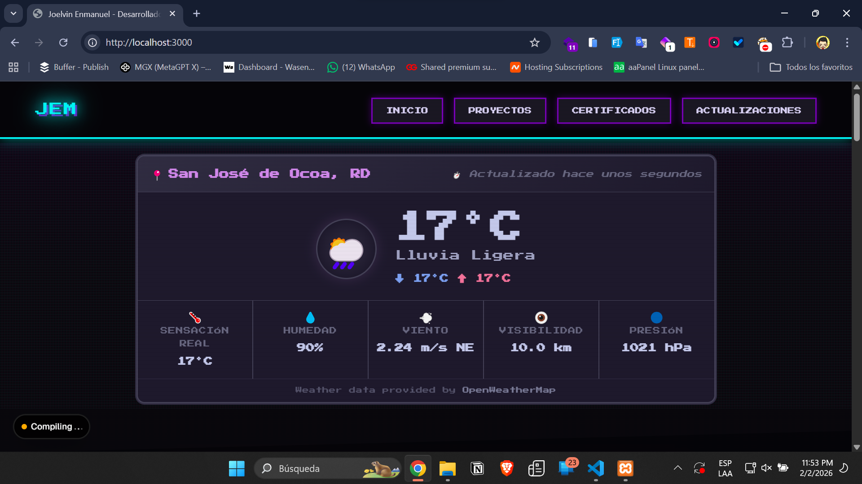Screen dimensions: 862x484
Task: Open the Chrome profile avatar
Action: coord(822,43)
